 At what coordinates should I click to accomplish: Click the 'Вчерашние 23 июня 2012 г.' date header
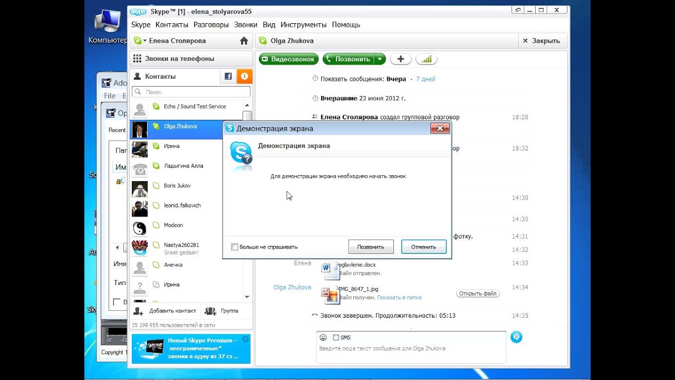[x=363, y=98]
